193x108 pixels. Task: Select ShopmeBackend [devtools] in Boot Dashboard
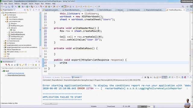click(x=16, y=75)
